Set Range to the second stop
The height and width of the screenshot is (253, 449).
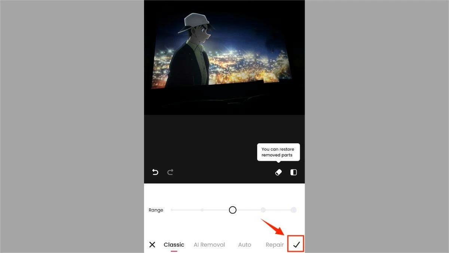(202, 210)
